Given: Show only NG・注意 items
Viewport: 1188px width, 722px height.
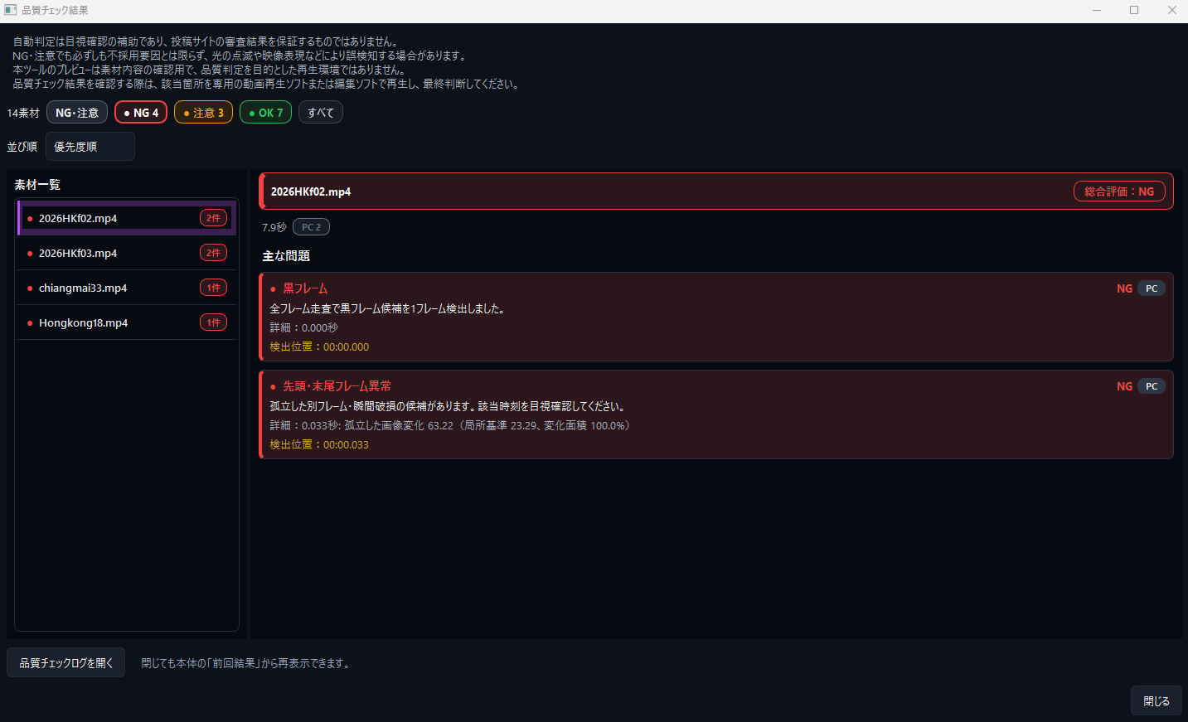Looking at the screenshot, I should tap(77, 112).
